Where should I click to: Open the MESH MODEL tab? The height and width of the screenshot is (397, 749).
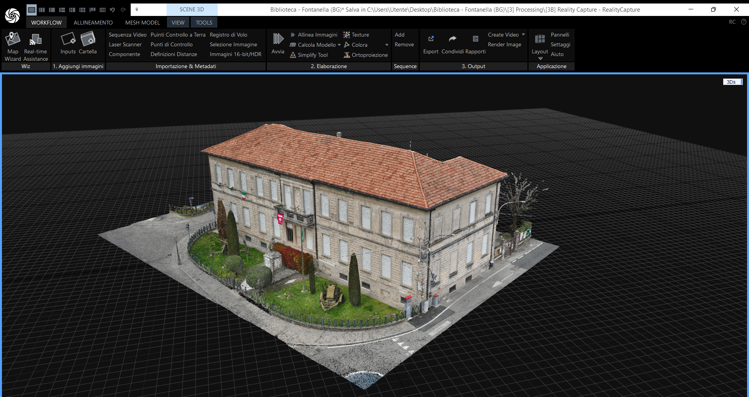click(142, 23)
